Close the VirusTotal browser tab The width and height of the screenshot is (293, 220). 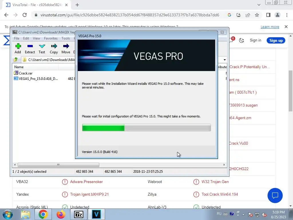(x=66, y=5)
